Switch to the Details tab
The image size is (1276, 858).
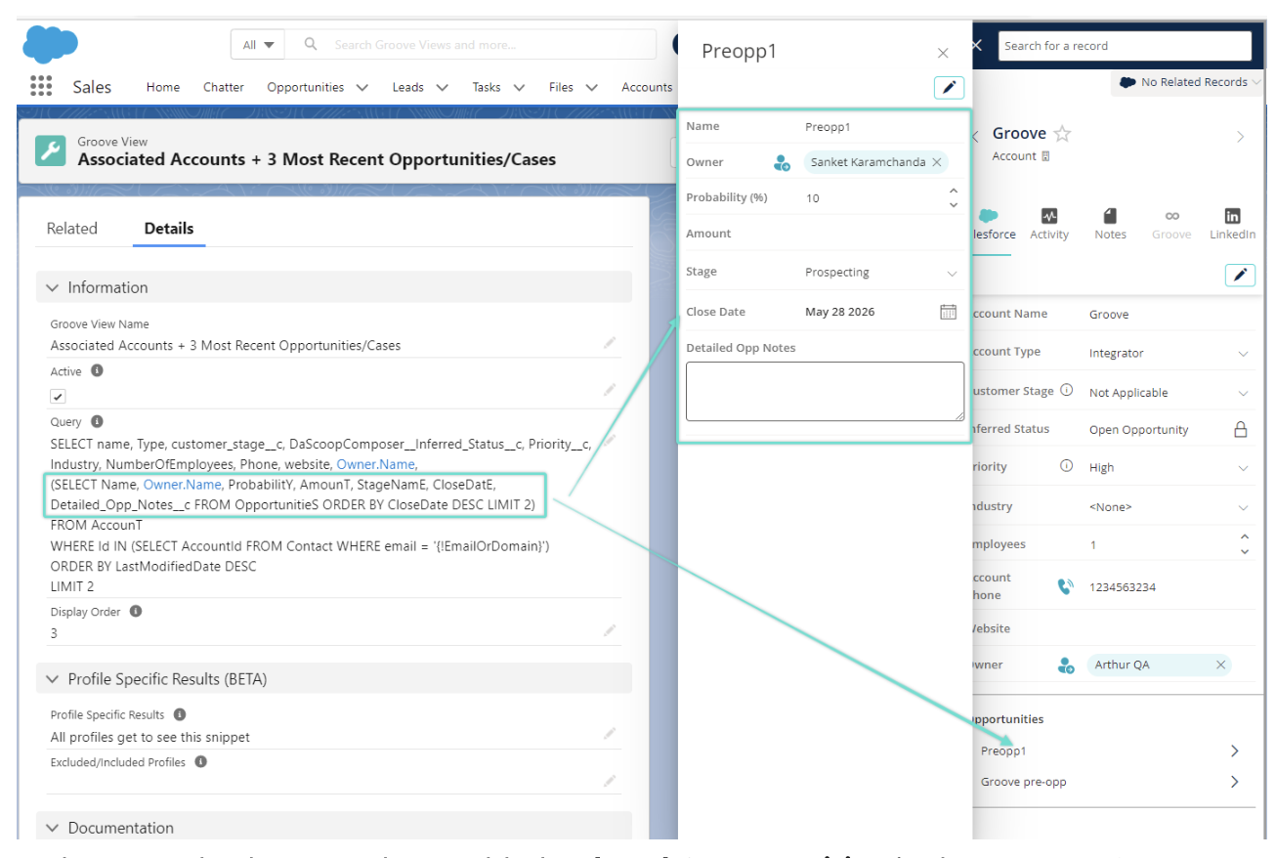click(x=169, y=229)
